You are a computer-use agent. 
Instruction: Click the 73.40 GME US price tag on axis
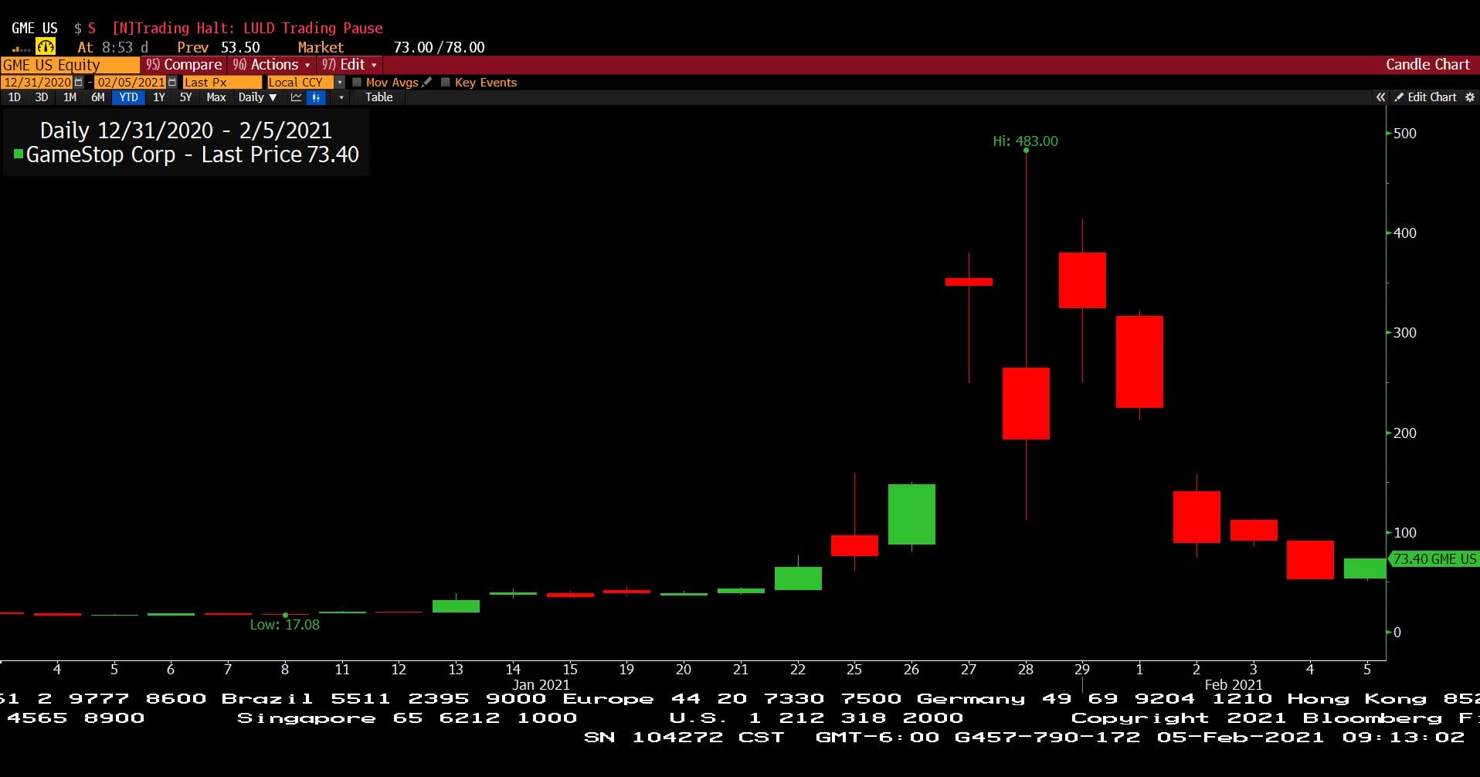click(x=1434, y=559)
